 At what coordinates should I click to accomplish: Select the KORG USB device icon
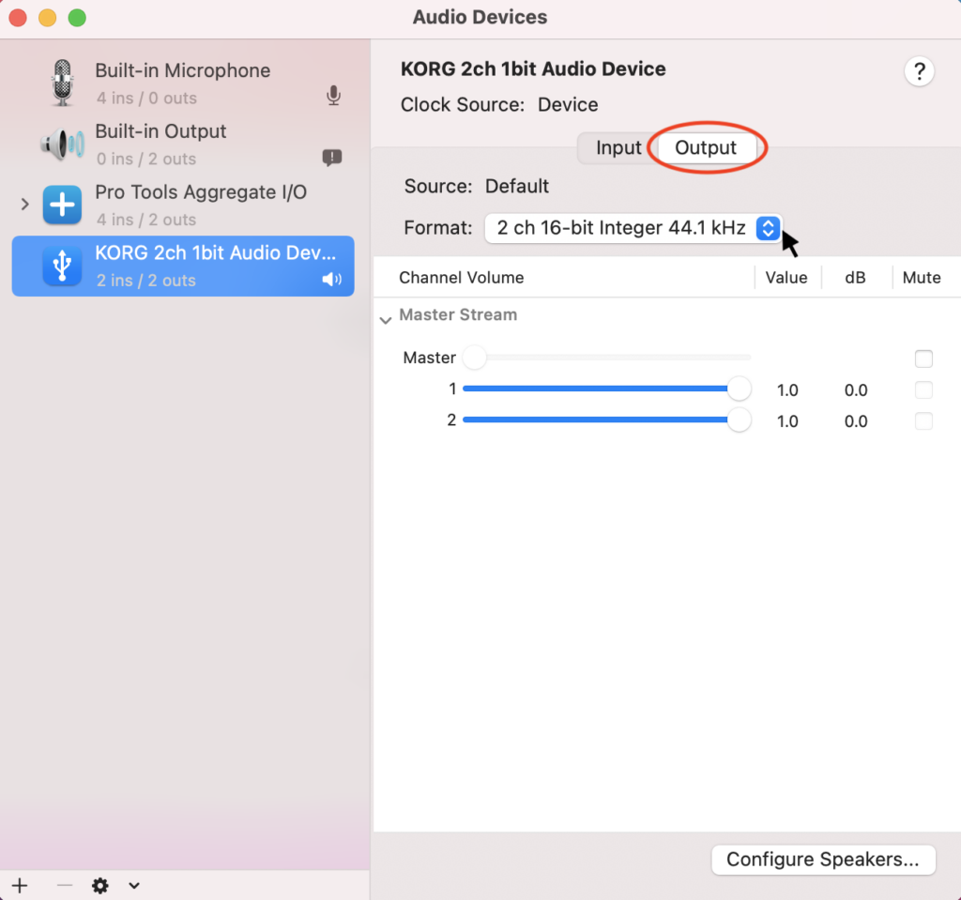click(x=61, y=266)
